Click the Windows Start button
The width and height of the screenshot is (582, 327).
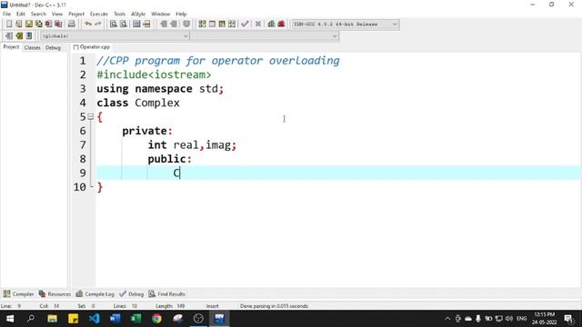click(x=10, y=319)
